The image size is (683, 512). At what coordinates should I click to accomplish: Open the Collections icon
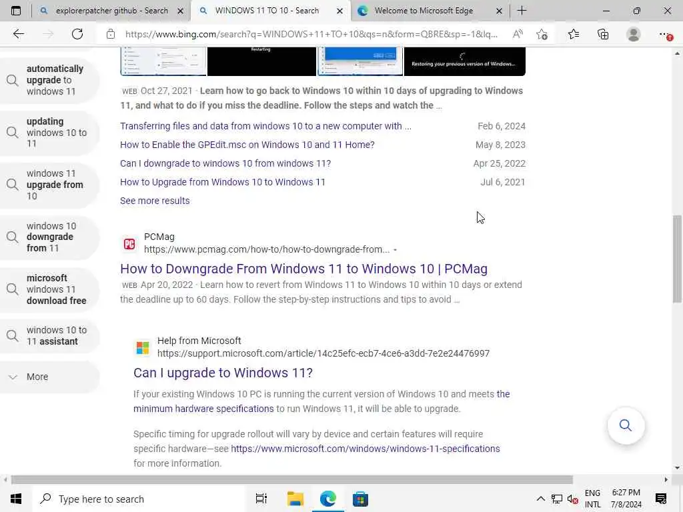click(603, 34)
